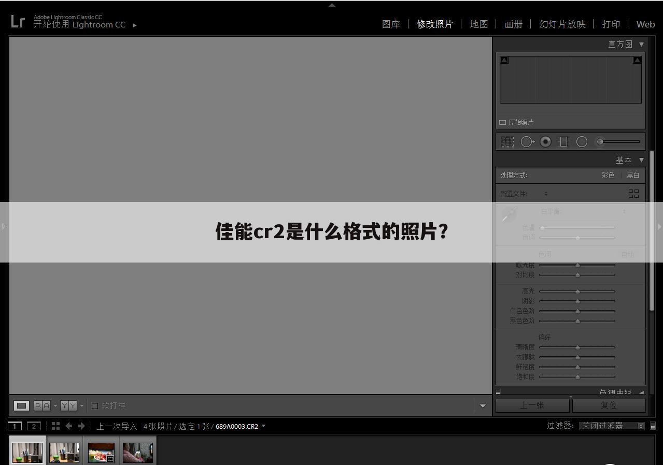Set treatment to 彩色
Image resolution: width=663 pixels, height=465 pixels.
608,175
